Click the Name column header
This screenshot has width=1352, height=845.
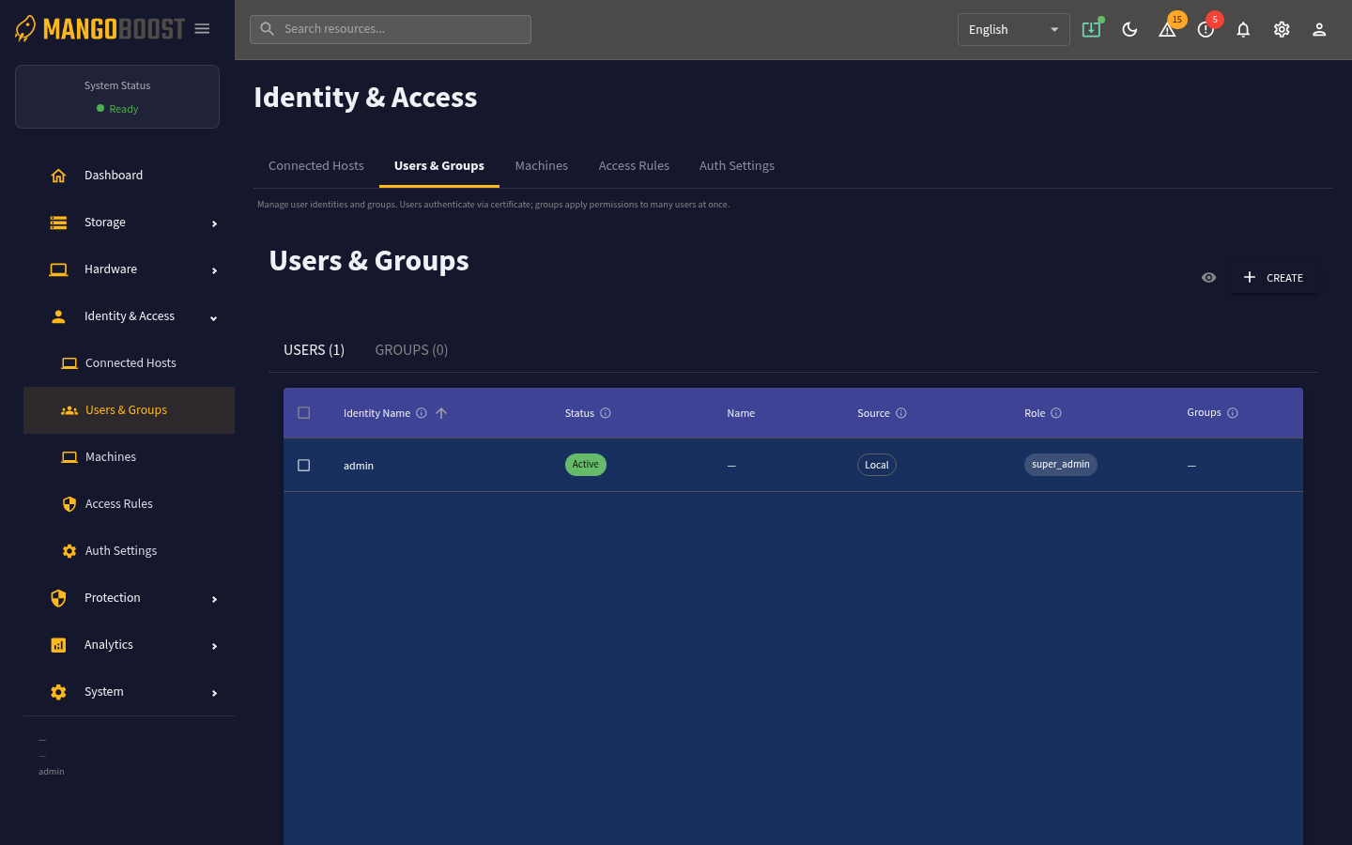tap(741, 413)
